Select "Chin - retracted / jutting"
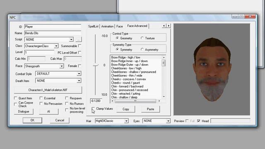This screenshot has width=265, height=149. pyautogui.click(x=125, y=94)
